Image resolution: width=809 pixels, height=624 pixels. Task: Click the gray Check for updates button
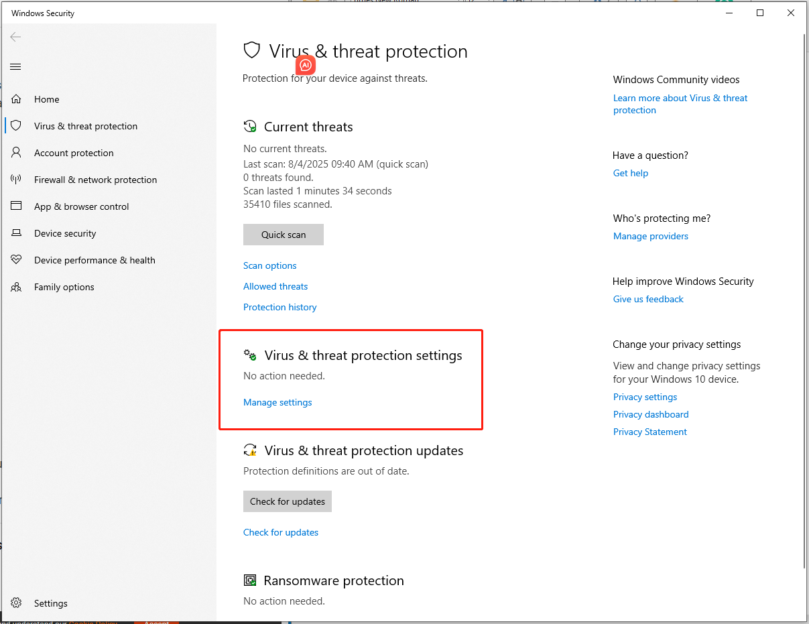[x=287, y=501]
